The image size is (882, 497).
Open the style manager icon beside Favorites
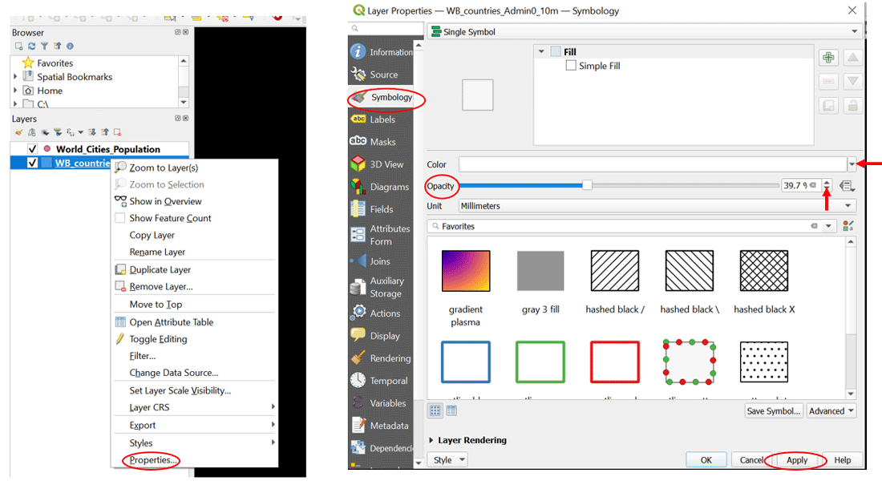pyautogui.click(x=848, y=226)
